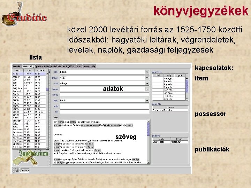
Task: Sort the inventory list by datum header
Action: point(40,70)
